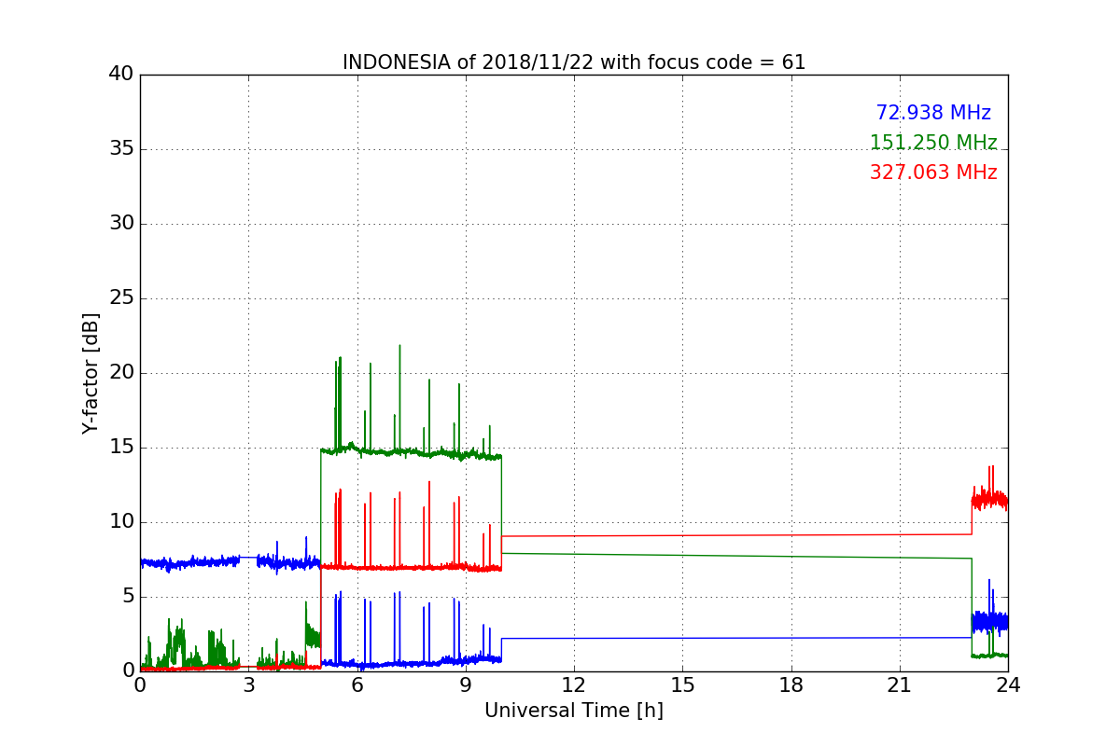Click the x-axis tick label 12
Image resolution: width=1120 pixels, height=746 pixels.
point(574,685)
